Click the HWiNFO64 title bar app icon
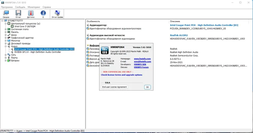The image size is (253, 133). point(3,3)
